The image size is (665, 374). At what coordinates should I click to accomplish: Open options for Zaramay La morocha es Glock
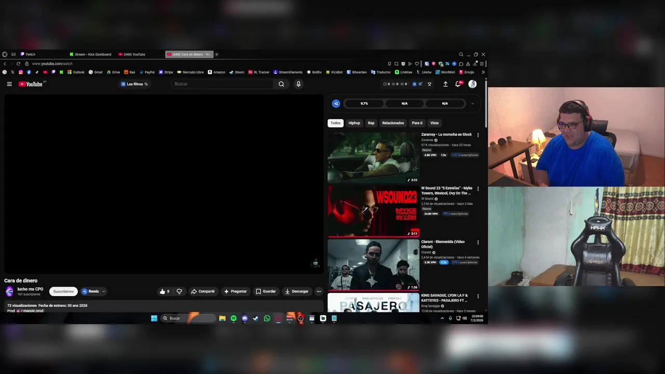(478, 135)
